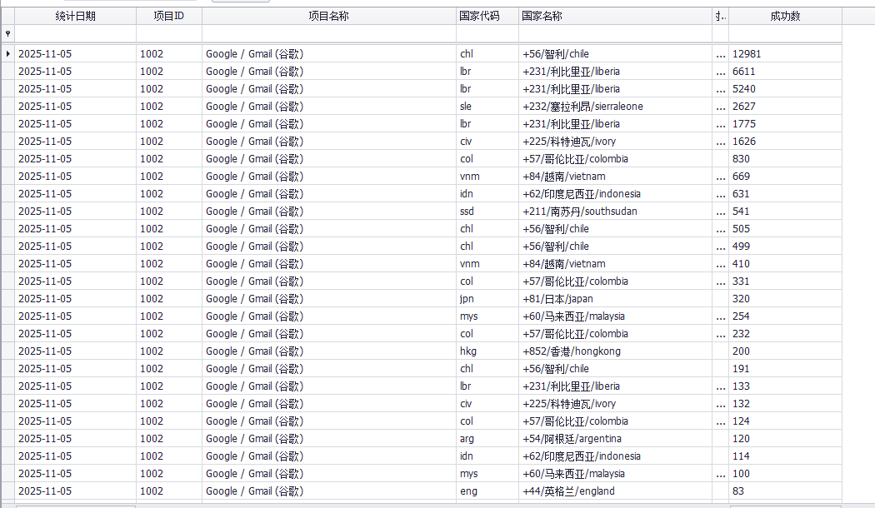Image resolution: width=875 pixels, height=508 pixels.
Task: Click the 国家名称 column header
Action: pos(616,16)
